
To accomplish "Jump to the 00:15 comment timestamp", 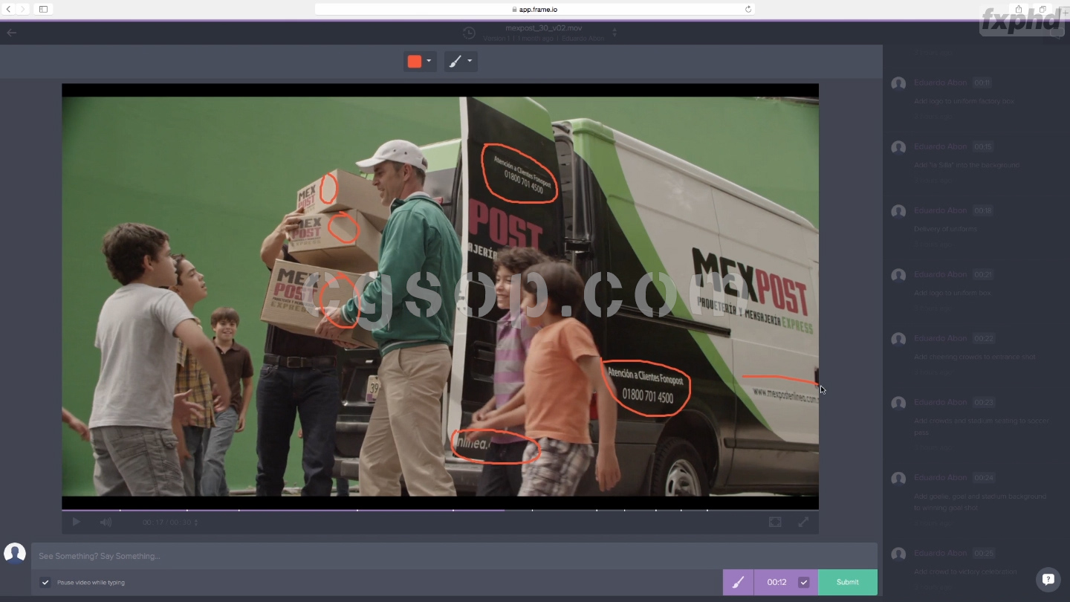I will click(x=982, y=146).
